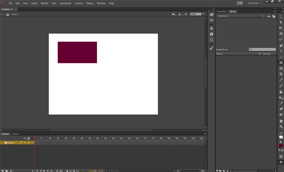Click the New Layer icon in timeline

pyautogui.click(x=2, y=171)
